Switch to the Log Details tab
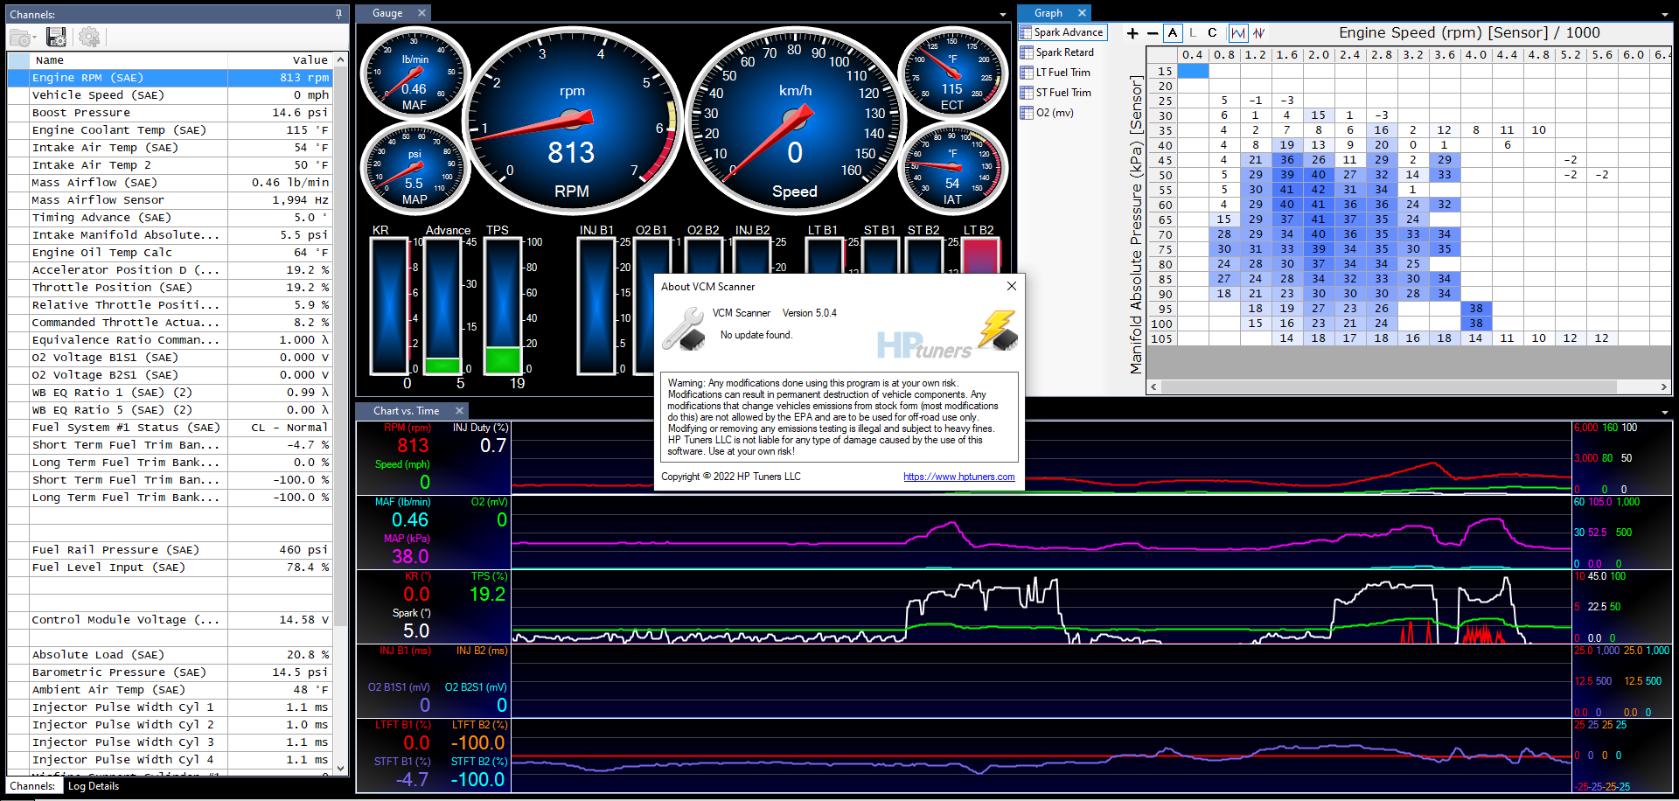This screenshot has width=1679, height=801. point(94,786)
